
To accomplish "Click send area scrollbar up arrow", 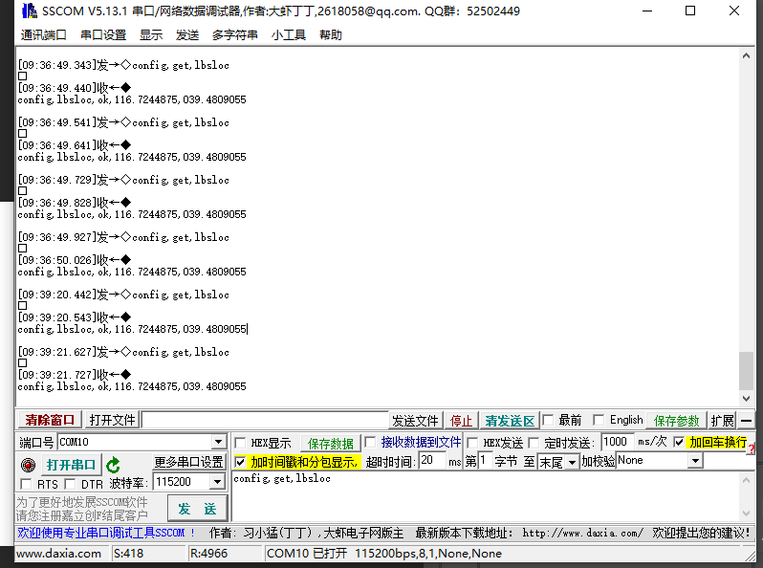I will pyautogui.click(x=747, y=480).
